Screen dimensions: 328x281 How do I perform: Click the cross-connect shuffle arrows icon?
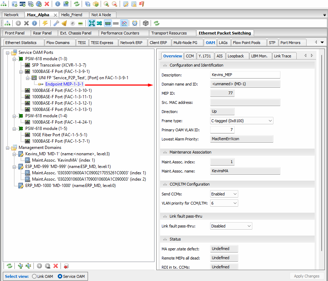pos(99,23)
